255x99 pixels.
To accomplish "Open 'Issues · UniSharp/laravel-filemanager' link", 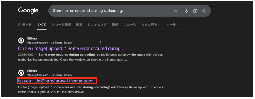I will [55, 81].
